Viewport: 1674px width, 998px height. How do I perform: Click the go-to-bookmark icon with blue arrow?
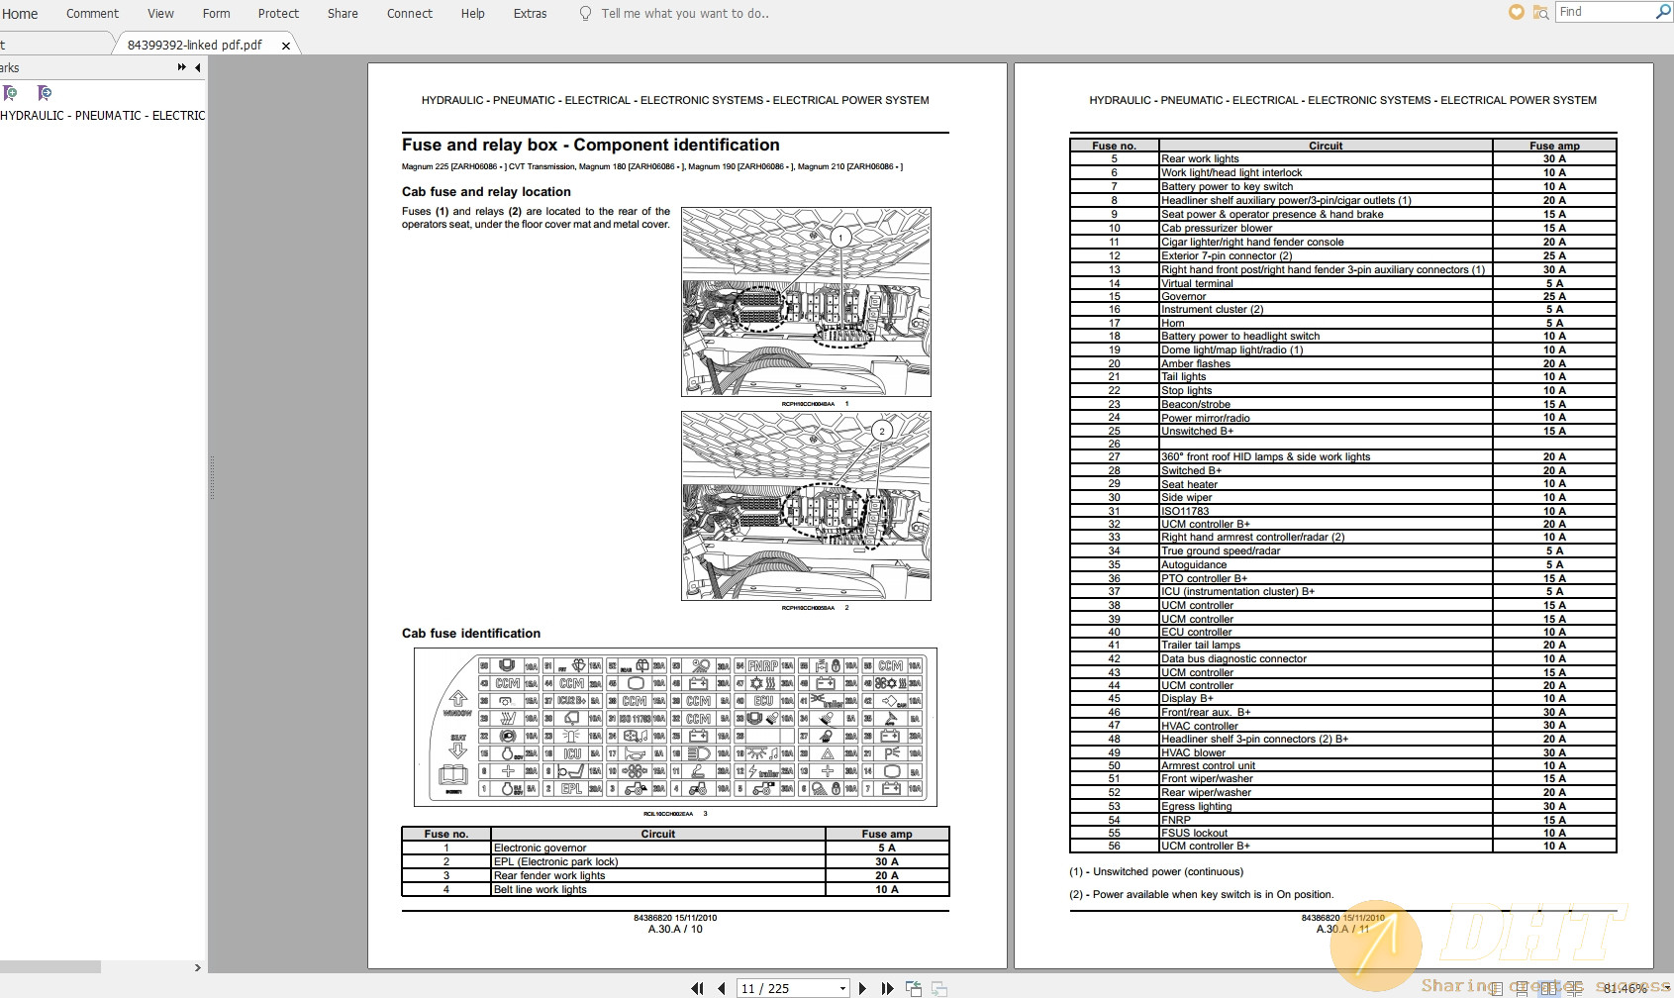click(44, 93)
